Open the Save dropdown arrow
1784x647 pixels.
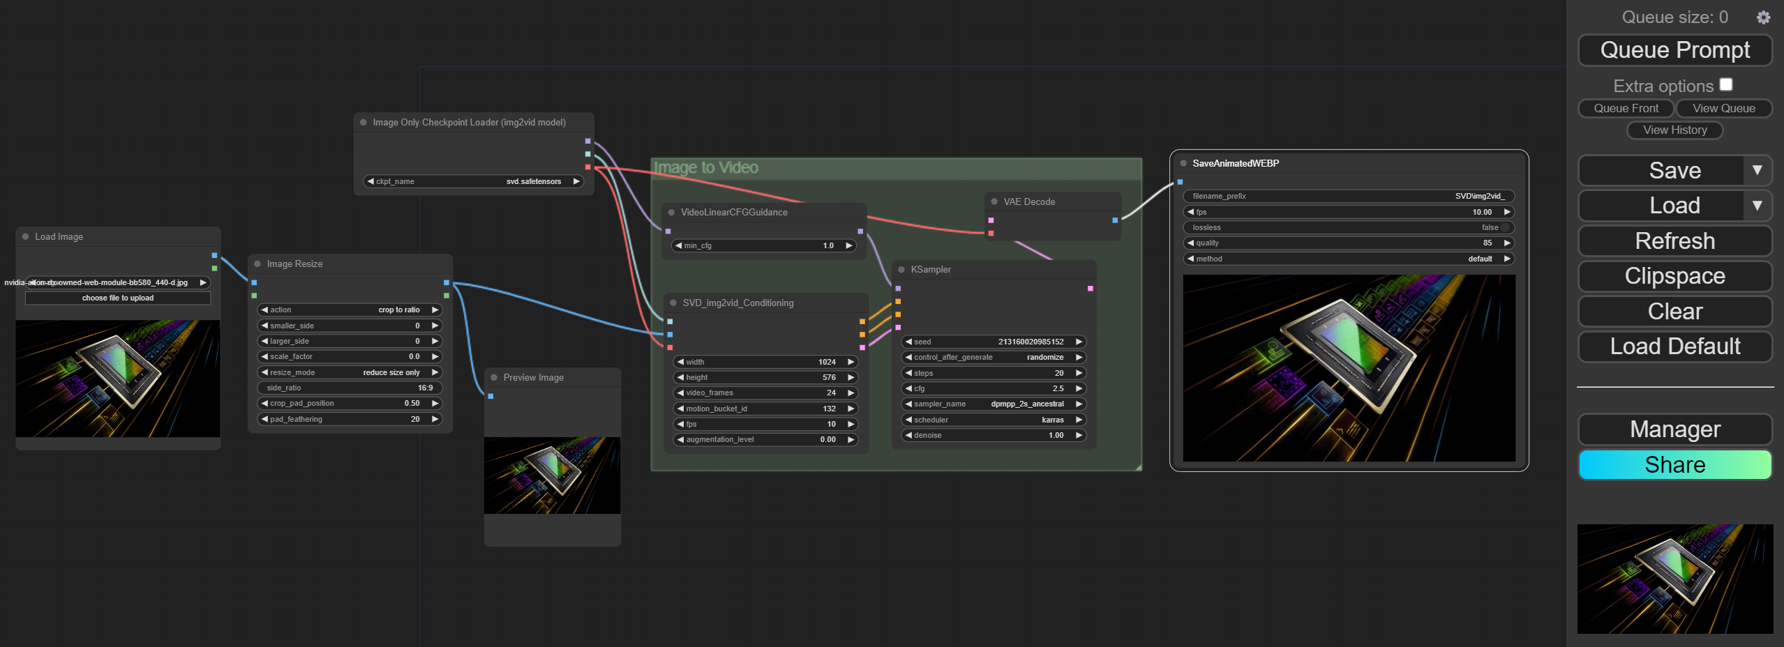(x=1757, y=170)
